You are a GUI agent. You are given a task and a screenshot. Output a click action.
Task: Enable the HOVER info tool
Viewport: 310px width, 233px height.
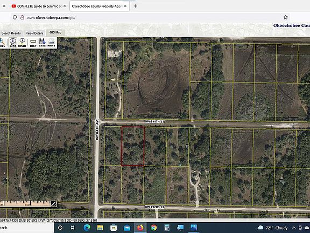coord(22,43)
